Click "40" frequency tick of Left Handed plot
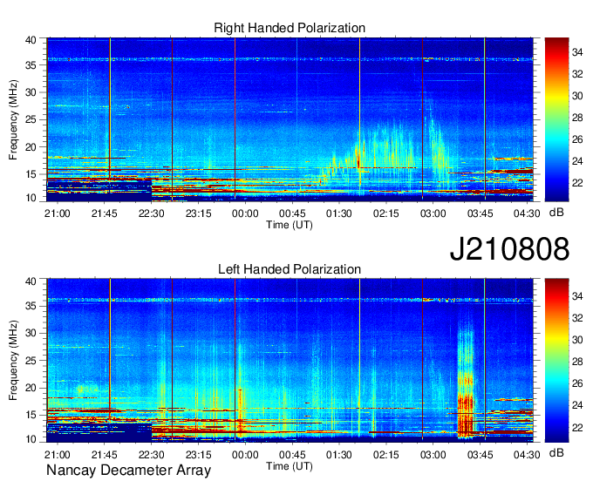Screen dimensions: 593x481 (31, 281)
